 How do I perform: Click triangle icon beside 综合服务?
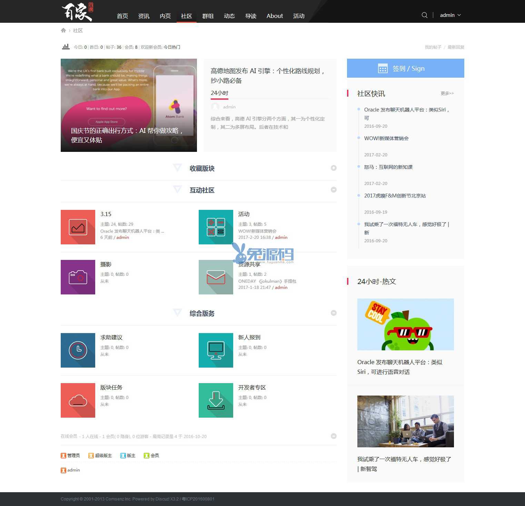pos(177,313)
